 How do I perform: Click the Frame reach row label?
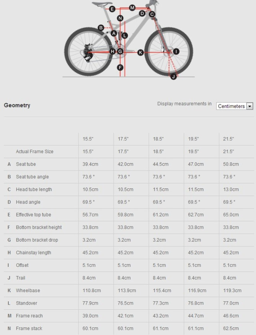pyautogui.click(x=29, y=316)
